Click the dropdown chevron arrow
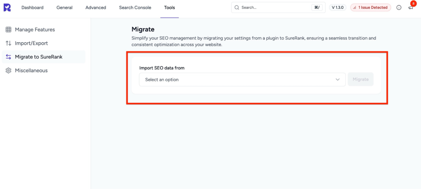This screenshot has width=421, height=189. (x=338, y=80)
